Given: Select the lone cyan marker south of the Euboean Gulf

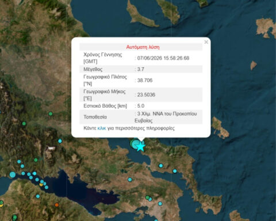Looking at the screenshot, I should (x=130, y=180).
